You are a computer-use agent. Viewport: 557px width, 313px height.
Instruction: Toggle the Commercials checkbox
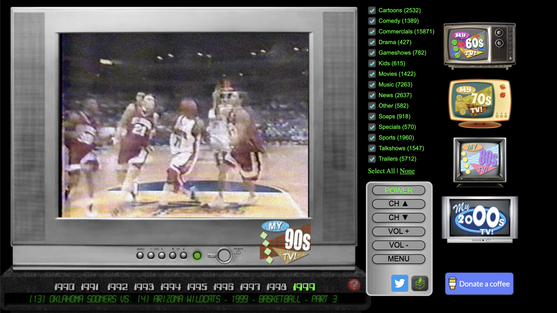[x=372, y=31]
